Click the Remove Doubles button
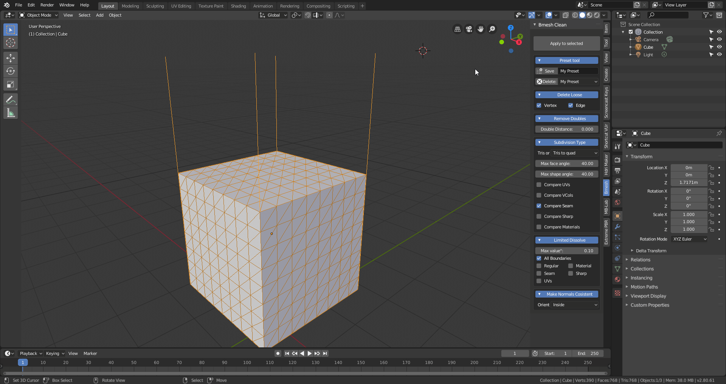 (x=566, y=118)
